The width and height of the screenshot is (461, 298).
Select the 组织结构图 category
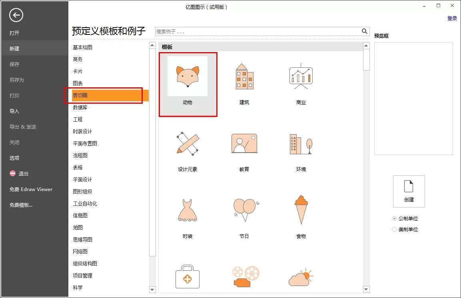pyautogui.click(x=85, y=264)
